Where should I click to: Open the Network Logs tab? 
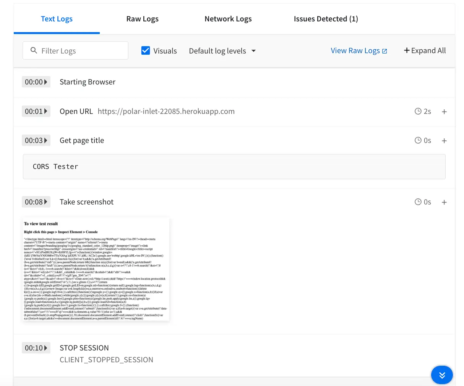click(x=228, y=19)
